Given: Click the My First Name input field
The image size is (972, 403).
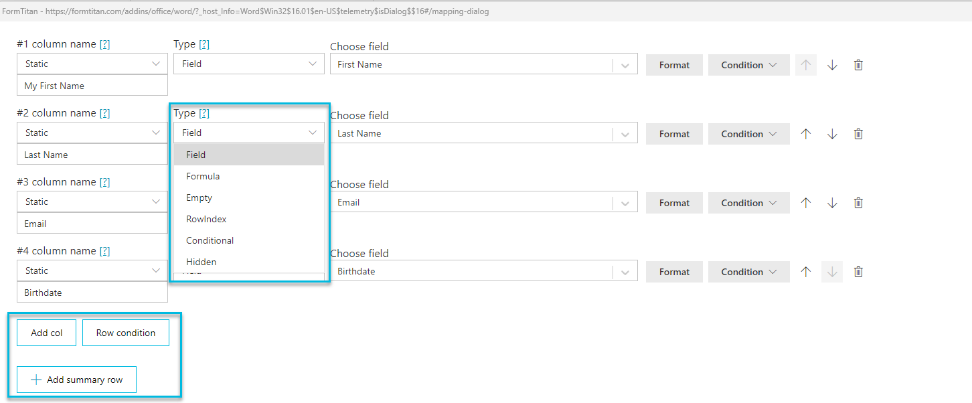Looking at the screenshot, I should click(x=92, y=85).
